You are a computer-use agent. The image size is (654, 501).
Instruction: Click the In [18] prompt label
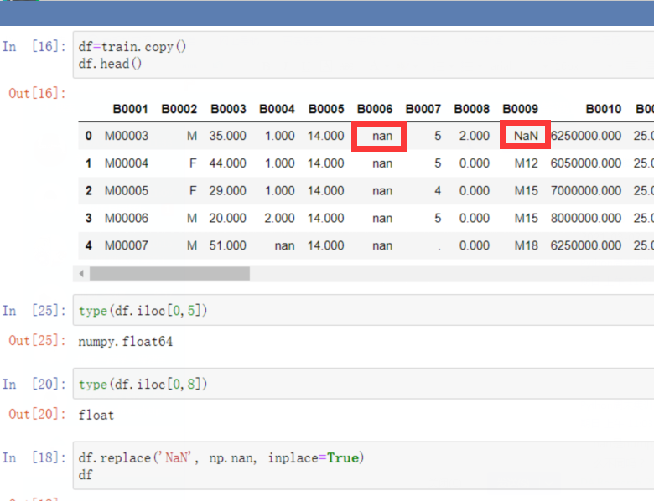point(34,458)
